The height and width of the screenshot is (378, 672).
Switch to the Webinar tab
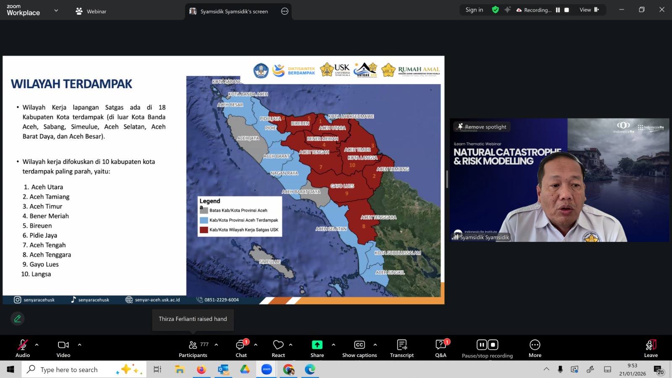91,11
